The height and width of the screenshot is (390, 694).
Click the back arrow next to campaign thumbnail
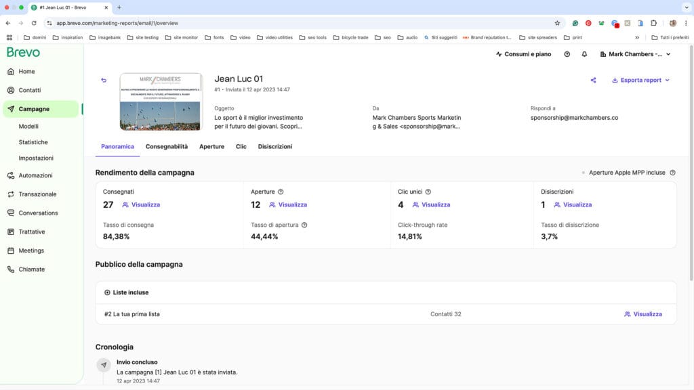tap(104, 81)
